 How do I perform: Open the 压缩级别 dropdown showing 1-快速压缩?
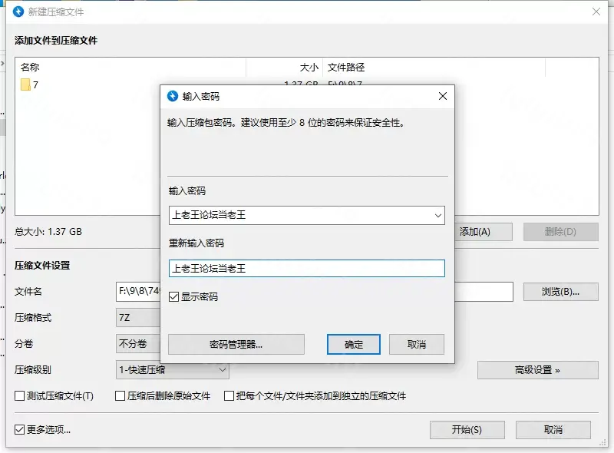click(172, 369)
